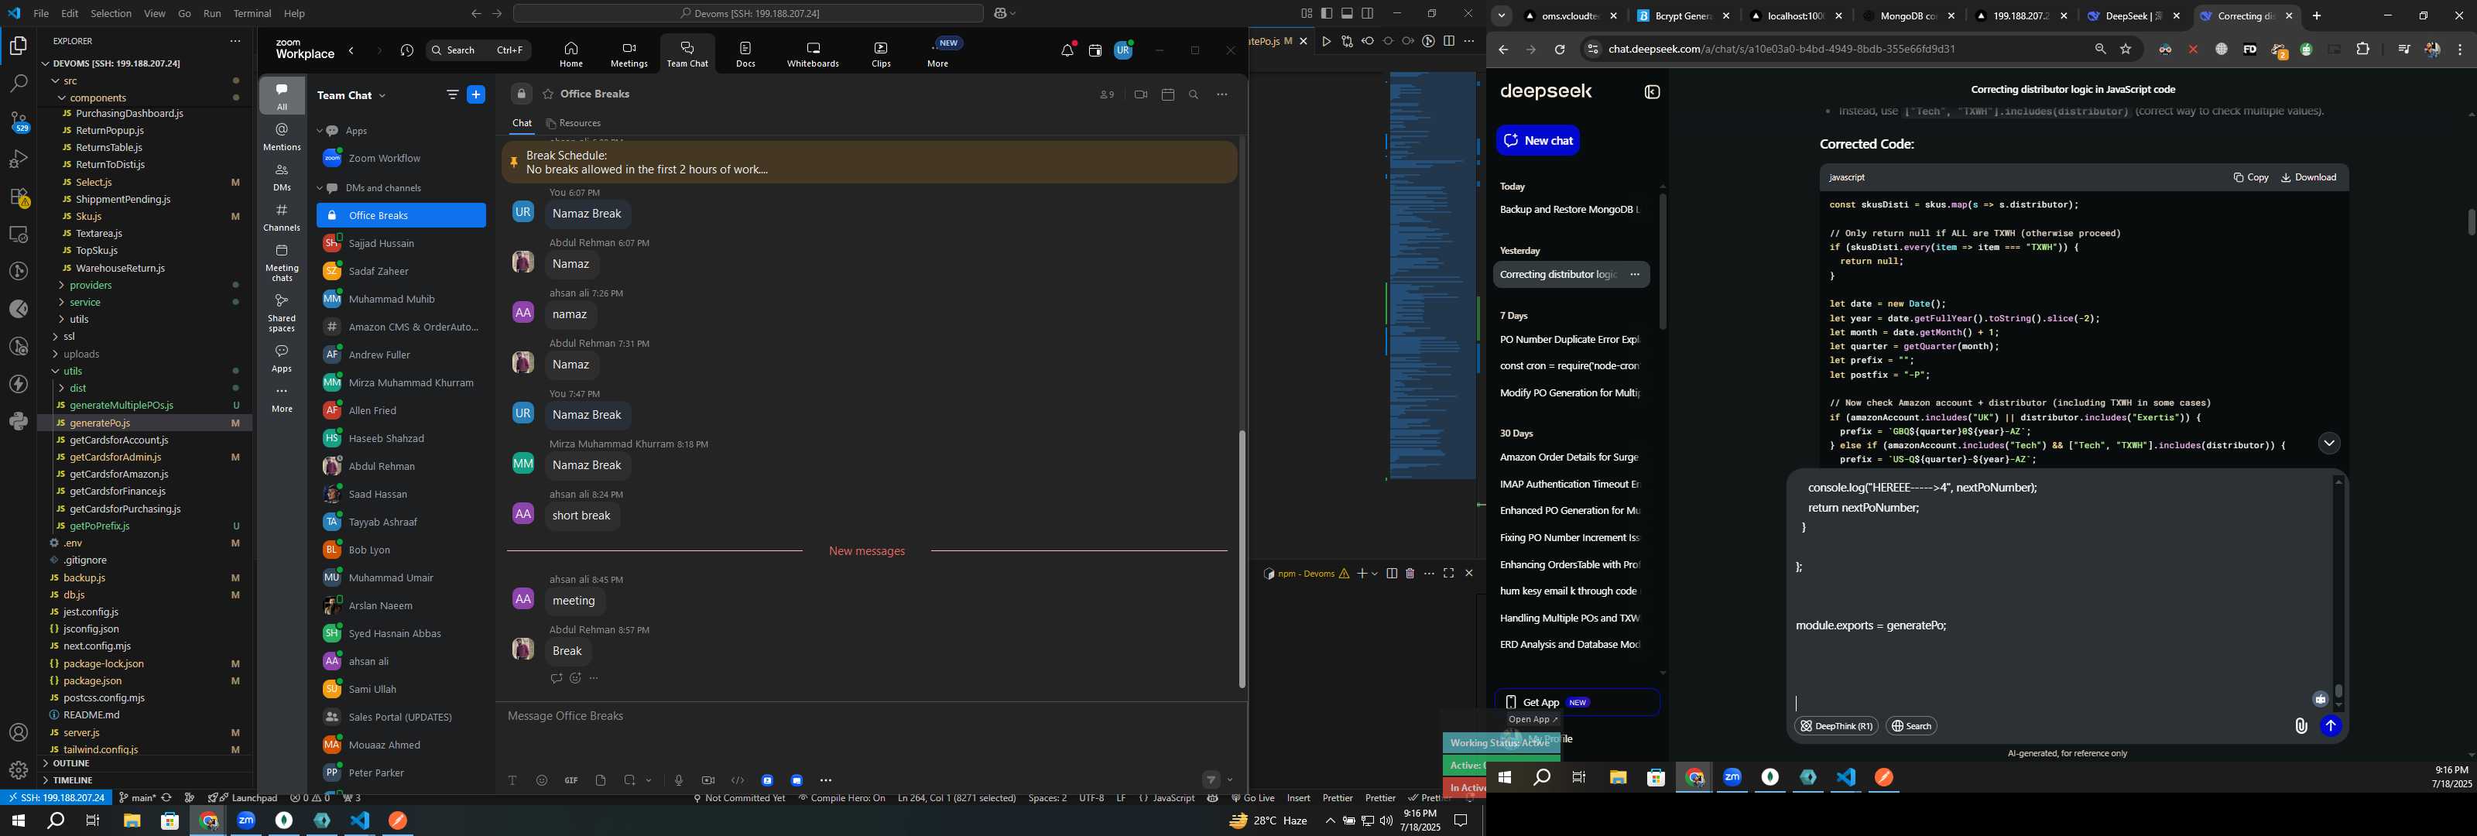The height and width of the screenshot is (836, 2477).
Task: Download the JavaScript code block
Action: click(x=2309, y=177)
